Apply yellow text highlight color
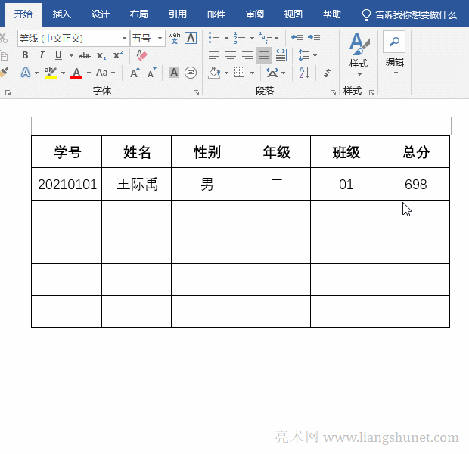Viewport: 469px width, 454px height. coord(50,73)
